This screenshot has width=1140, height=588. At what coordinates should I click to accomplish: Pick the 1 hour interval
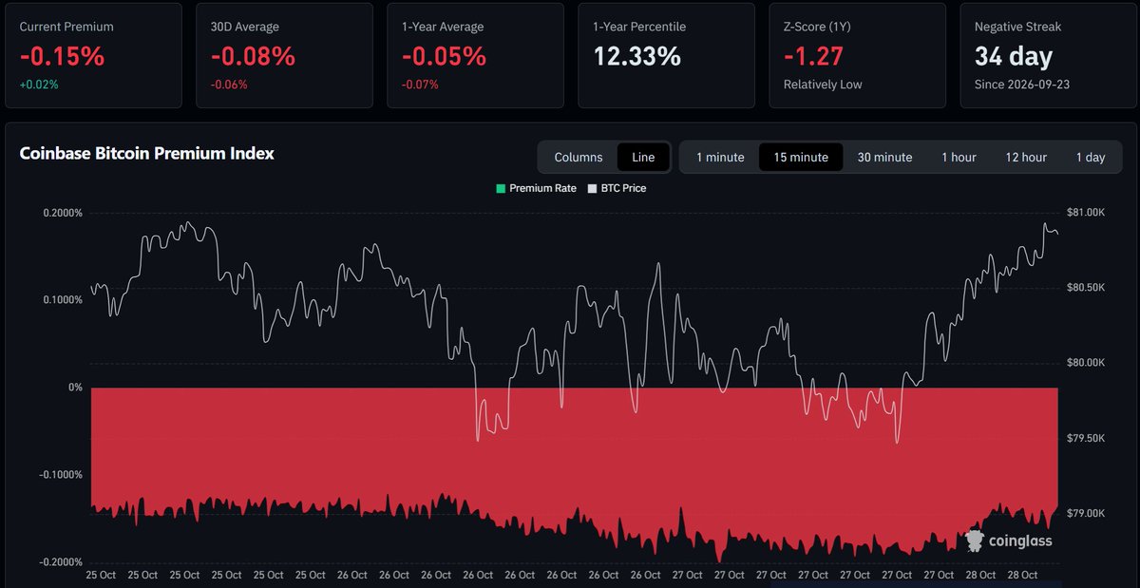959,157
